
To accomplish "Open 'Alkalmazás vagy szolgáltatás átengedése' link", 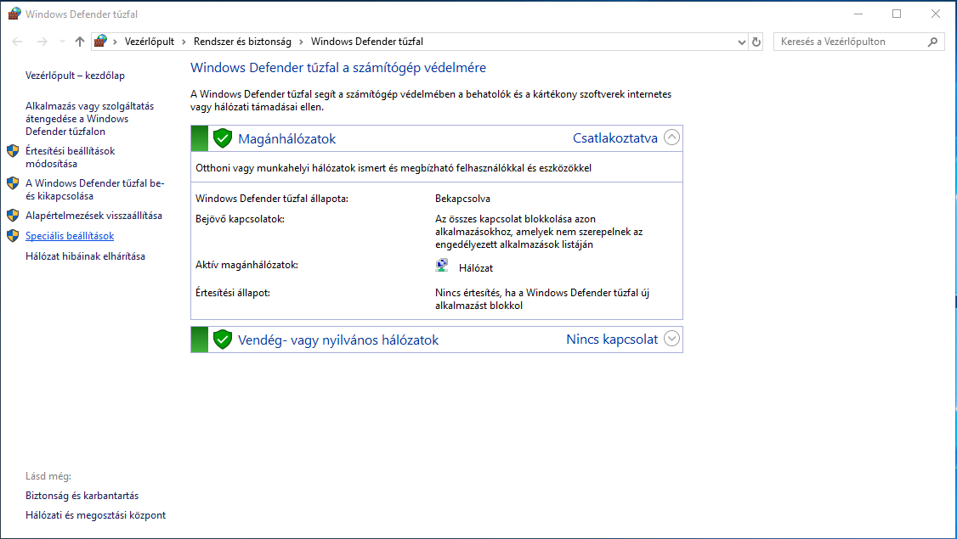I will pos(90,119).
